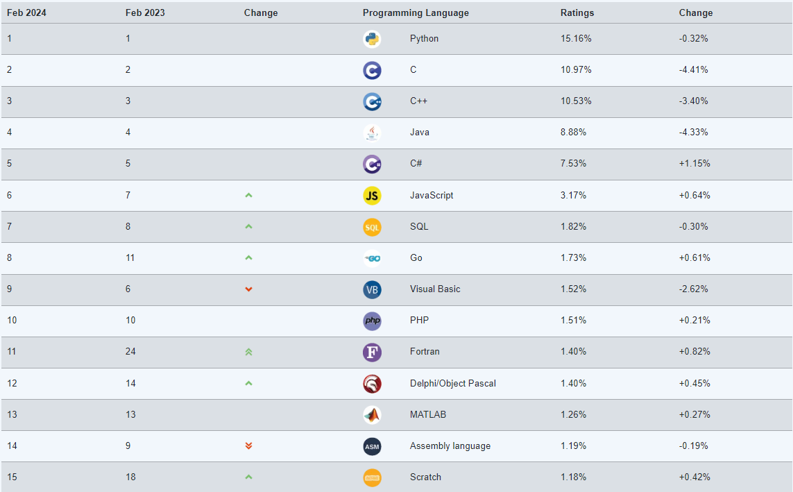
Task: Click the C# logo icon
Action: [x=372, y=164]
